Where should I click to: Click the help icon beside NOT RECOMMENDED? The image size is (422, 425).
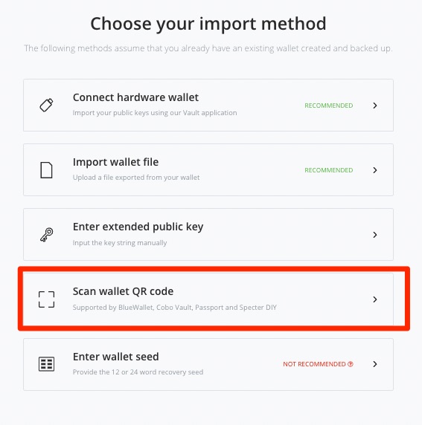351,364
